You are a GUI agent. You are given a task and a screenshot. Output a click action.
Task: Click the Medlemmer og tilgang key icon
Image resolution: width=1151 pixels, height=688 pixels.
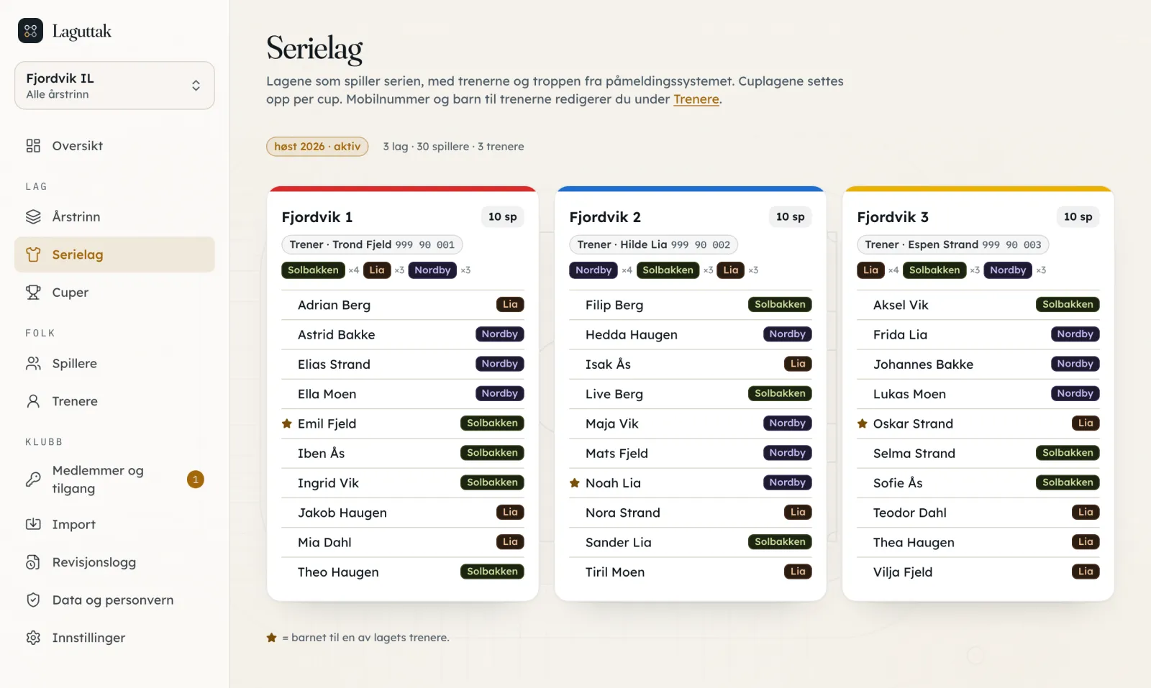coord(33,480)
